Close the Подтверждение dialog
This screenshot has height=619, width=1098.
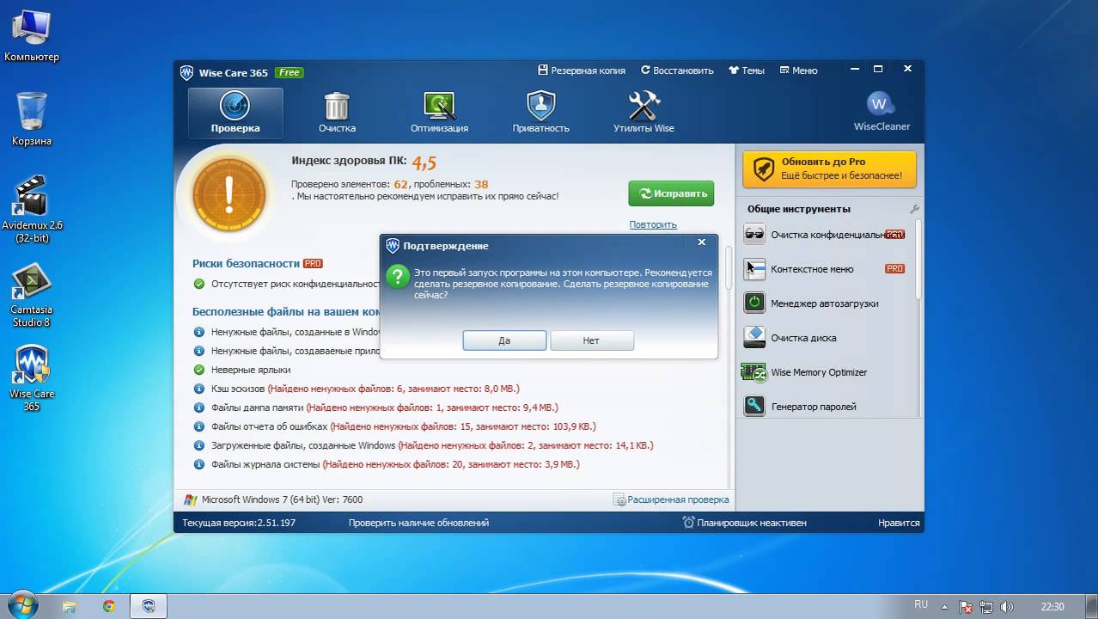point(701,243)
